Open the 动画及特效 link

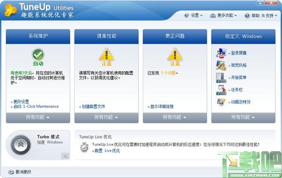click(x=241, y=102)
